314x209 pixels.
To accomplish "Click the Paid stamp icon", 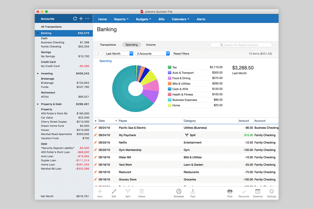I will [193, 191].
